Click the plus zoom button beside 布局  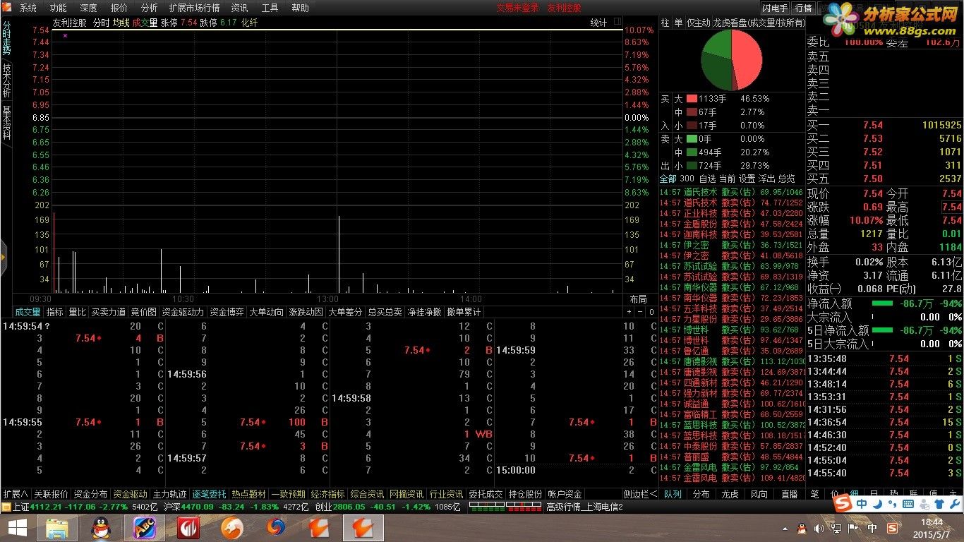tap(629, 312)
